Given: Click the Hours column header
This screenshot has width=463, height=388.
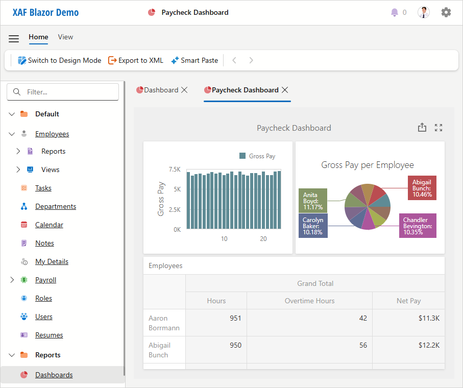Looking at the screenshot, I should pos(216,301).
